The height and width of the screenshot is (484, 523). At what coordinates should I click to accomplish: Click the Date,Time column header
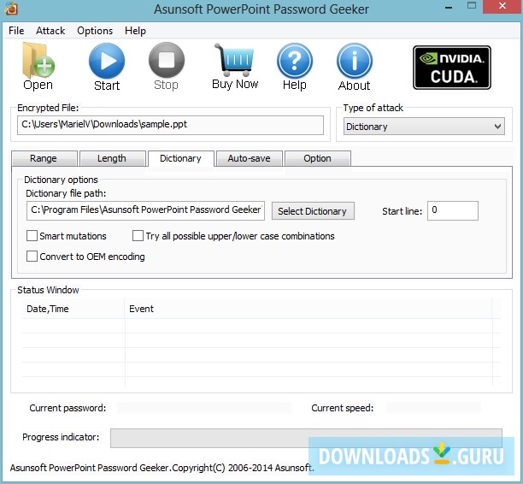pos(73,309)
